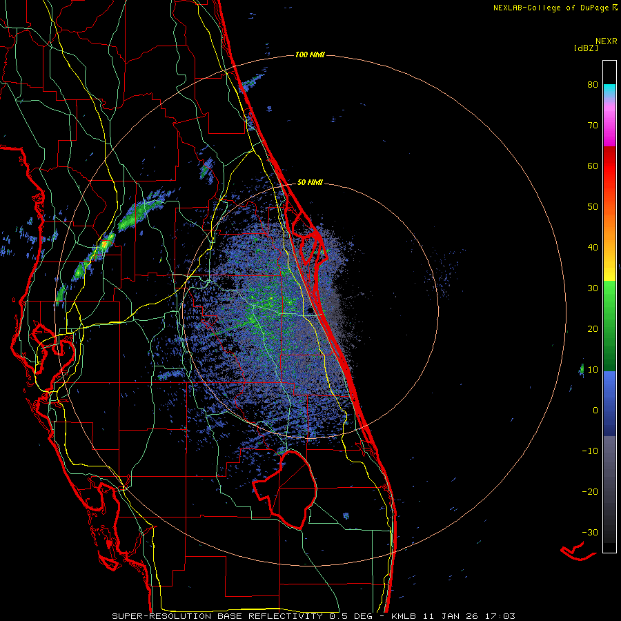Click the 100 NMI range ring label
The height and width of the screenshot is (621, 621).
[x=310, y=55]
